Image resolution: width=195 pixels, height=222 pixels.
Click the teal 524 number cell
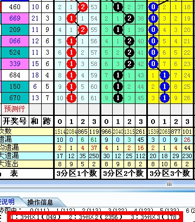coord(15,53)
